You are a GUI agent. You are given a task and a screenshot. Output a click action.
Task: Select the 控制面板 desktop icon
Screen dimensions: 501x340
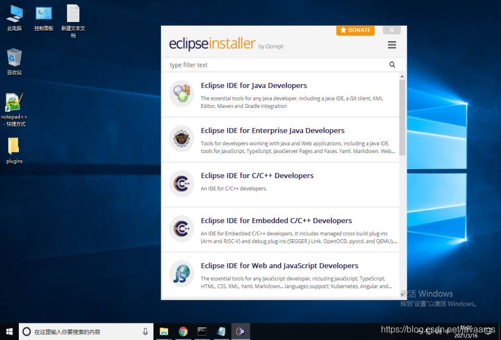44,18
